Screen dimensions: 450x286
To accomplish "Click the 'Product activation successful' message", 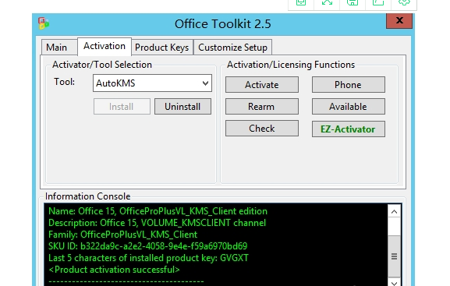I will point(114,270).
